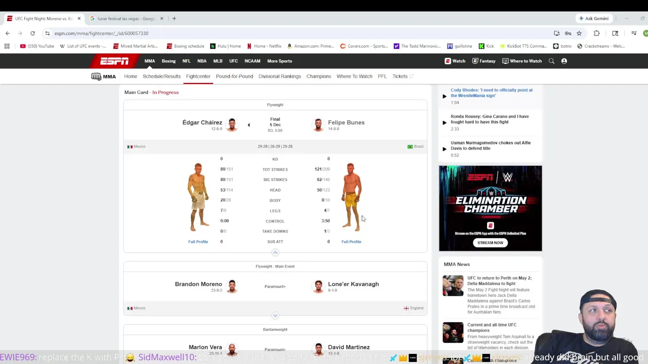Viewport: 648px width, 364px height.
Task: Open the List of UFC events bookmark
Action: point(83,46)
